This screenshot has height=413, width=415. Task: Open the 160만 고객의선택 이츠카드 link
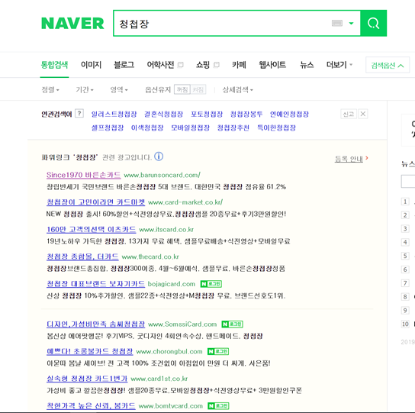92,230
